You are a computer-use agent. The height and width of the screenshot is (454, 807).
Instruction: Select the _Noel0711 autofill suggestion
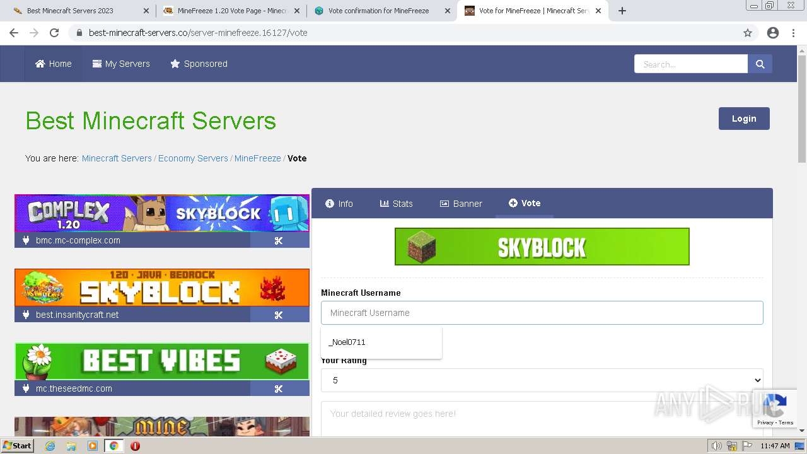pyautogui.click(x=381, y=342)
